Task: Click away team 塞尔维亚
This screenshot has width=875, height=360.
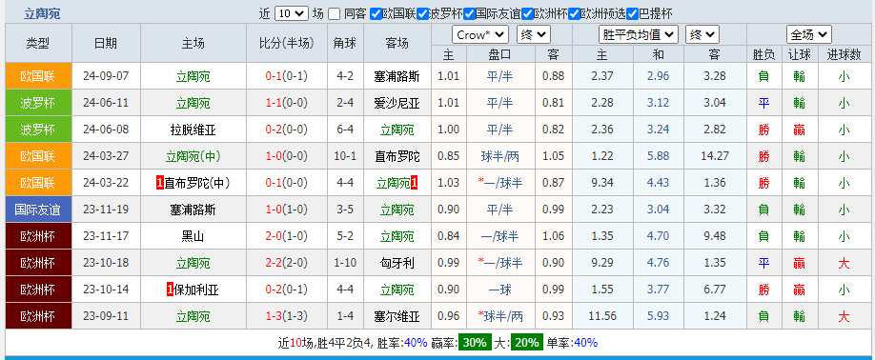Action: coord(397,316)
